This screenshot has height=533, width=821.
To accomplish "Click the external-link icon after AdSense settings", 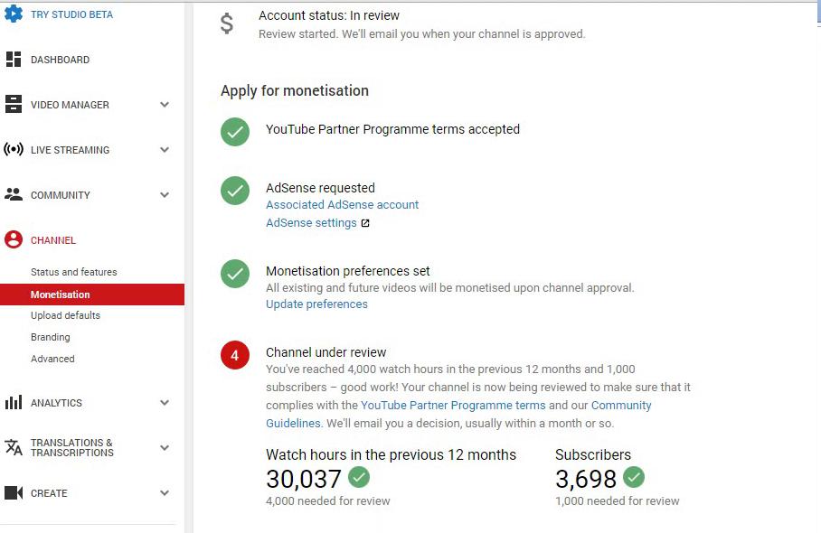I will click(365, 223).
